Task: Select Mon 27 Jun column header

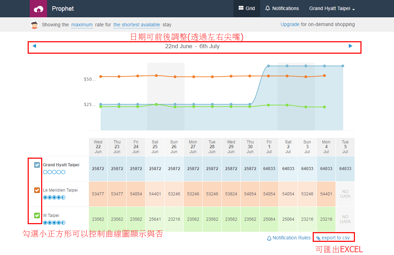Action: click(x=193, y=147)
